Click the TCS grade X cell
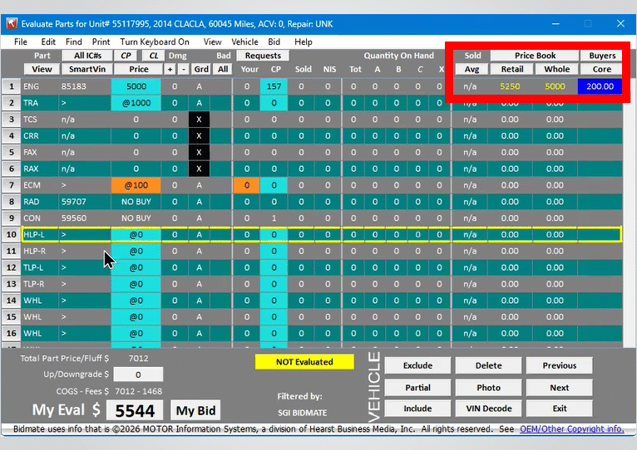637x450 pixels. 199,120
